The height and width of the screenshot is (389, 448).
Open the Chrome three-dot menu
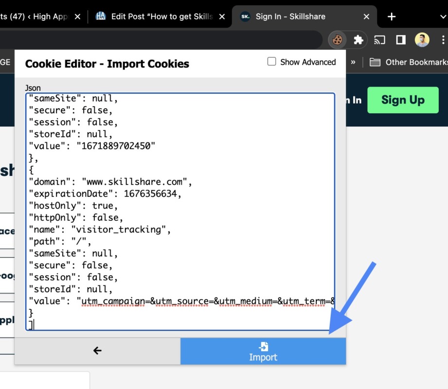click(x=443, y=40)
